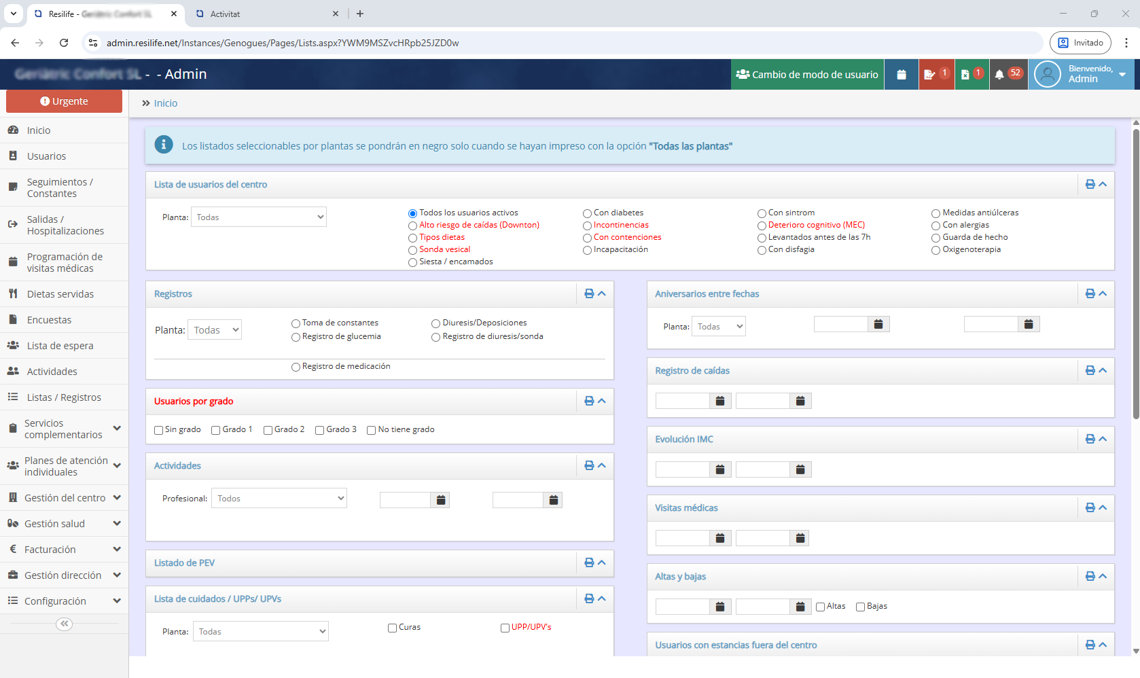Print the Aniversarios entre fechas listing

(1090, 293)
